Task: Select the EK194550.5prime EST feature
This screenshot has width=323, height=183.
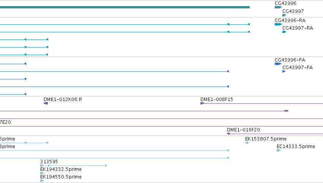Action: (42, 181)
